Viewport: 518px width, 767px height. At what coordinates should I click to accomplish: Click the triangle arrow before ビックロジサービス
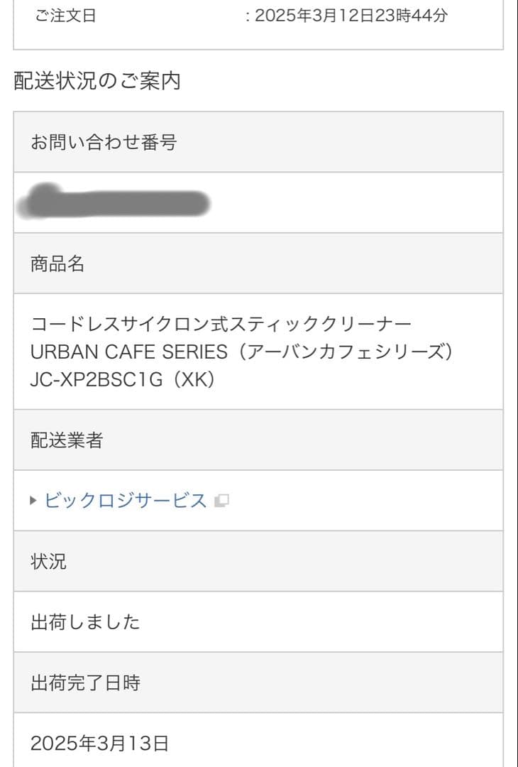[x=34, y=501]
